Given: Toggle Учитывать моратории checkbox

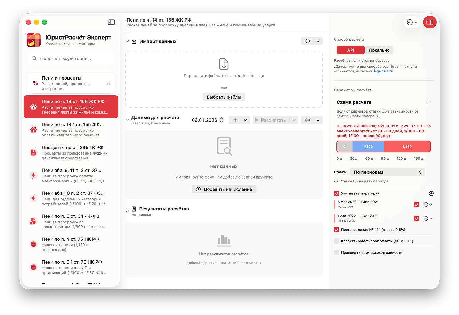Looking at the screenshot, I should (337, 193).
